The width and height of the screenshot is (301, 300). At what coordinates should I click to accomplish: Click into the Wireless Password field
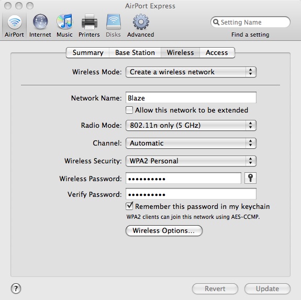click(183, 178)
